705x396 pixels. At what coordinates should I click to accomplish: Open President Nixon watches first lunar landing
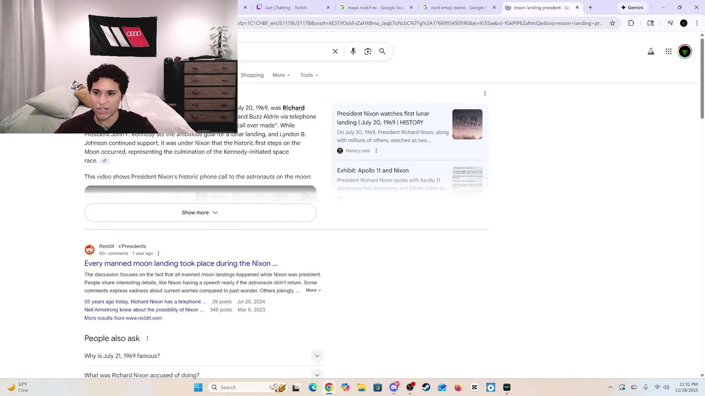(383, 118)
